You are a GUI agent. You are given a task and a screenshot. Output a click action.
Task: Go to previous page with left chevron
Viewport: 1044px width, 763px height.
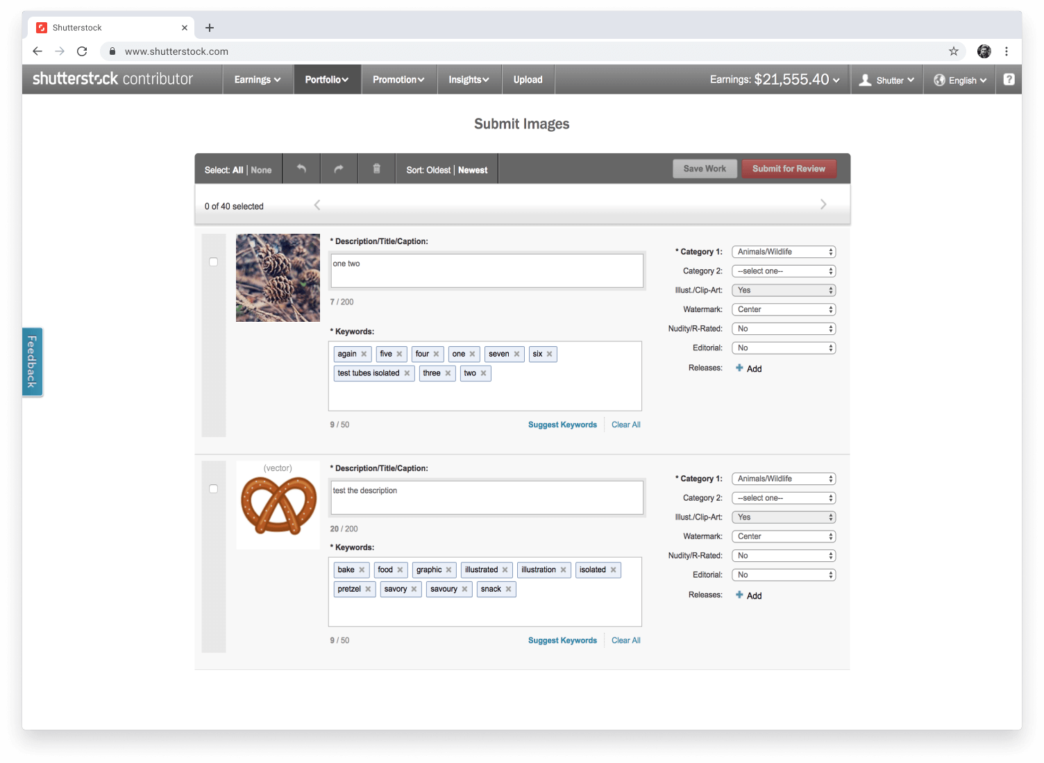pyautogui.click(x=317, y=205)
